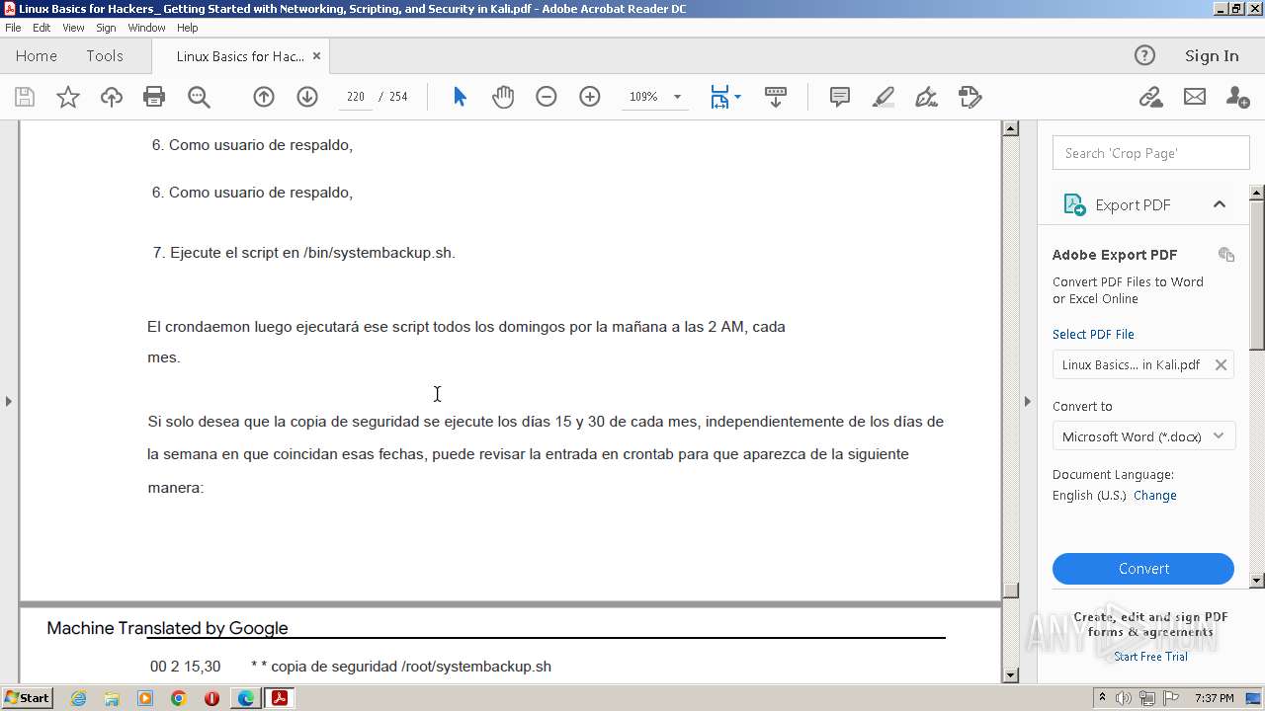This screenshot has height=711, width=1265.
Task: Send file by email envelope icon
Action: (1195, 97)
